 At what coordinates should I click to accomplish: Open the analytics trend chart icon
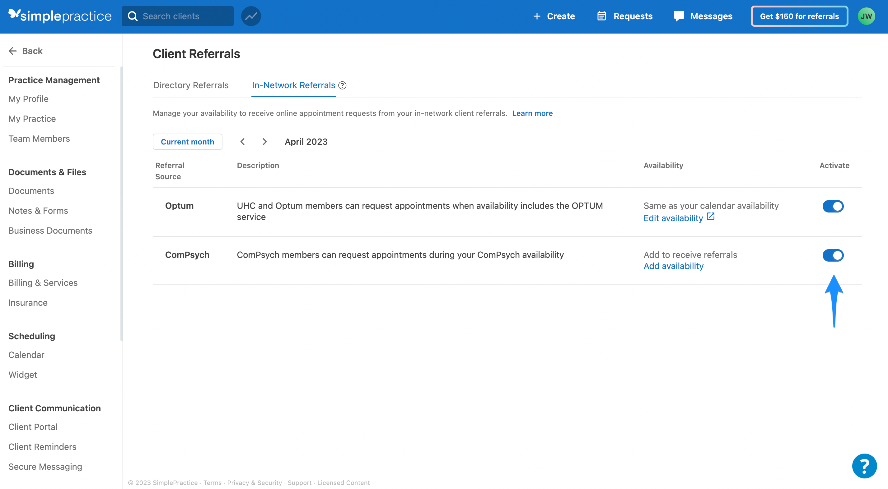250,16
